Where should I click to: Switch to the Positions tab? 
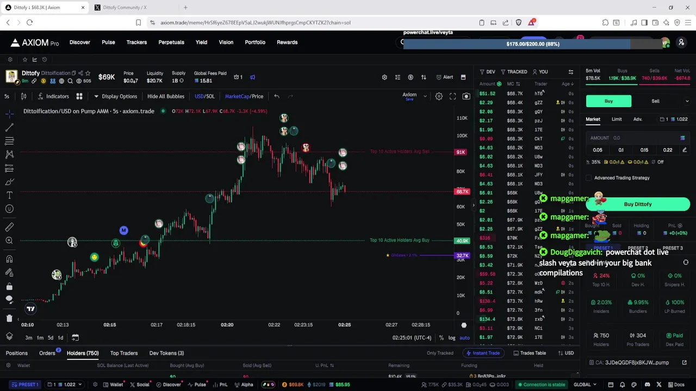tap(17, 353)
